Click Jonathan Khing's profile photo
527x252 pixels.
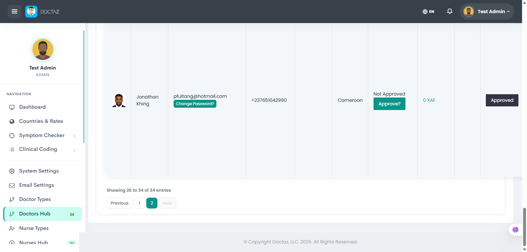point(119,100)
